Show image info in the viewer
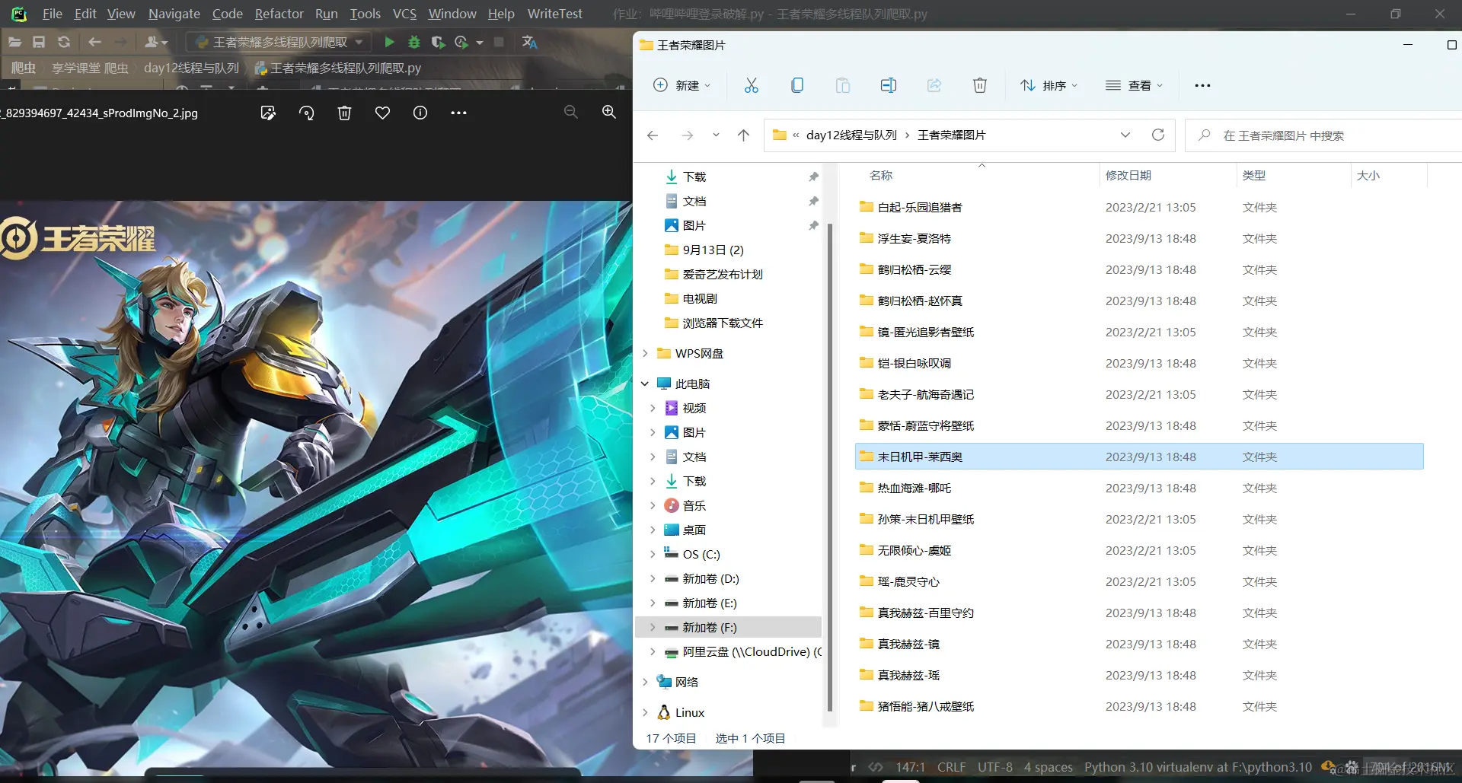The width and height of the screenshot is (1462, 783). coord(420,113)
